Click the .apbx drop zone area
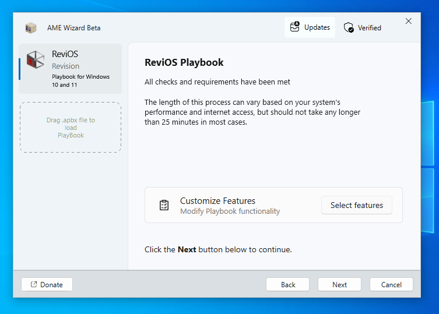This screenshot has width=439, height=314. point(71,128)
